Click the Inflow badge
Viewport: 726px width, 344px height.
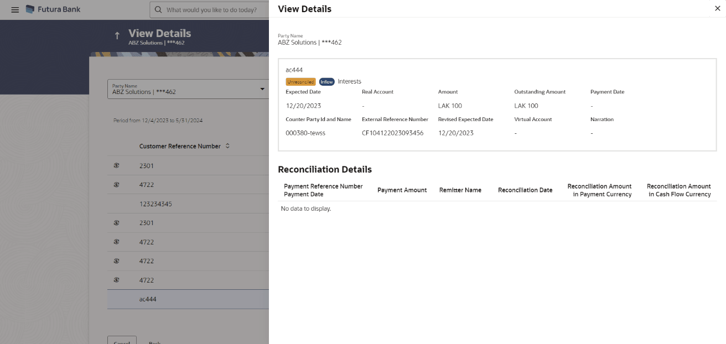click(326, 82)
